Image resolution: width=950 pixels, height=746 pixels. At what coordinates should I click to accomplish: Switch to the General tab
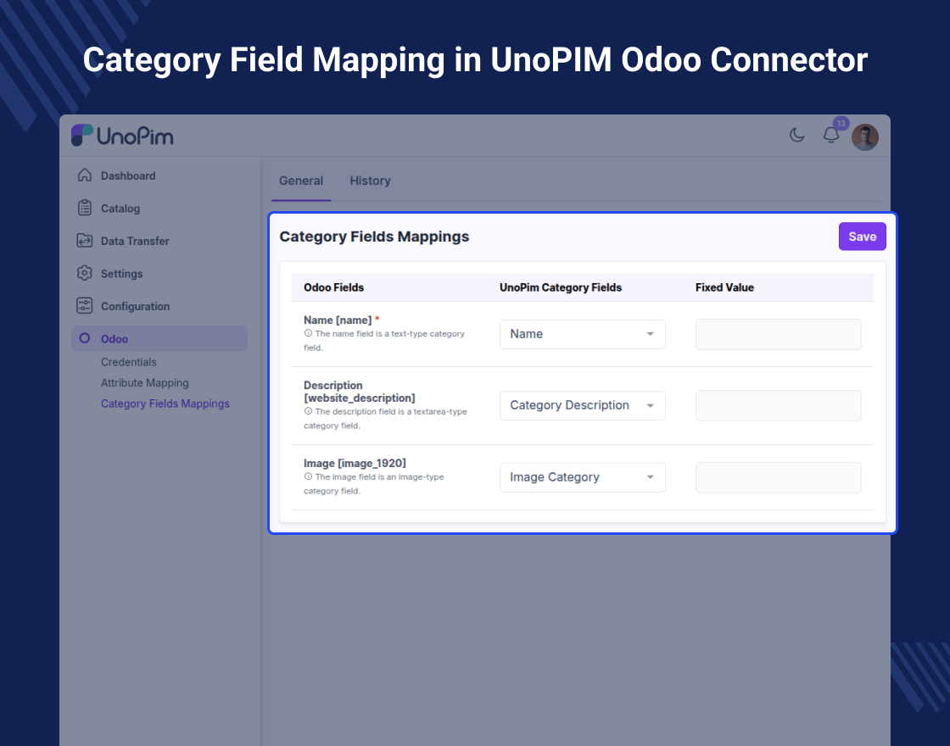(301, 181)
